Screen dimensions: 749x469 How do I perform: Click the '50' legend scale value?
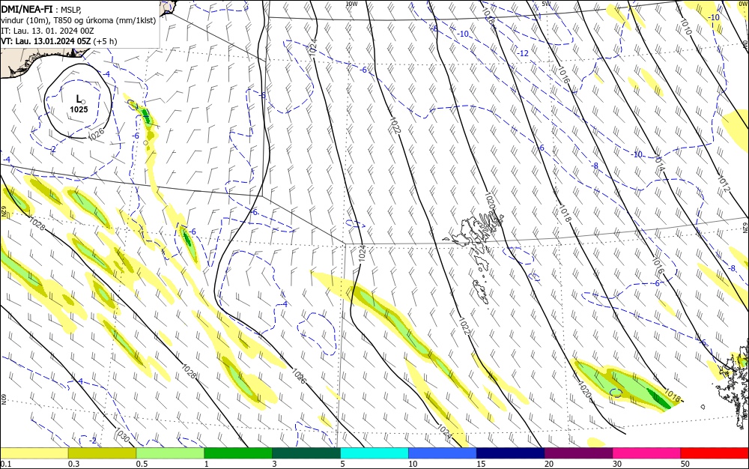[685, 464]
